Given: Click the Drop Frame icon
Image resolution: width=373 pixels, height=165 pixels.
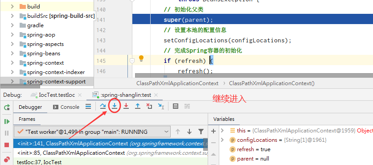Looking at the screenshot, I should 149,106.
